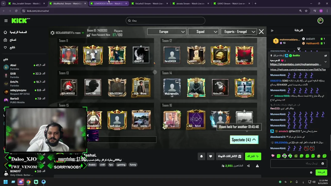Bookmark this page with the star icon
Viewport: 331px width, 186px height.
306,11
